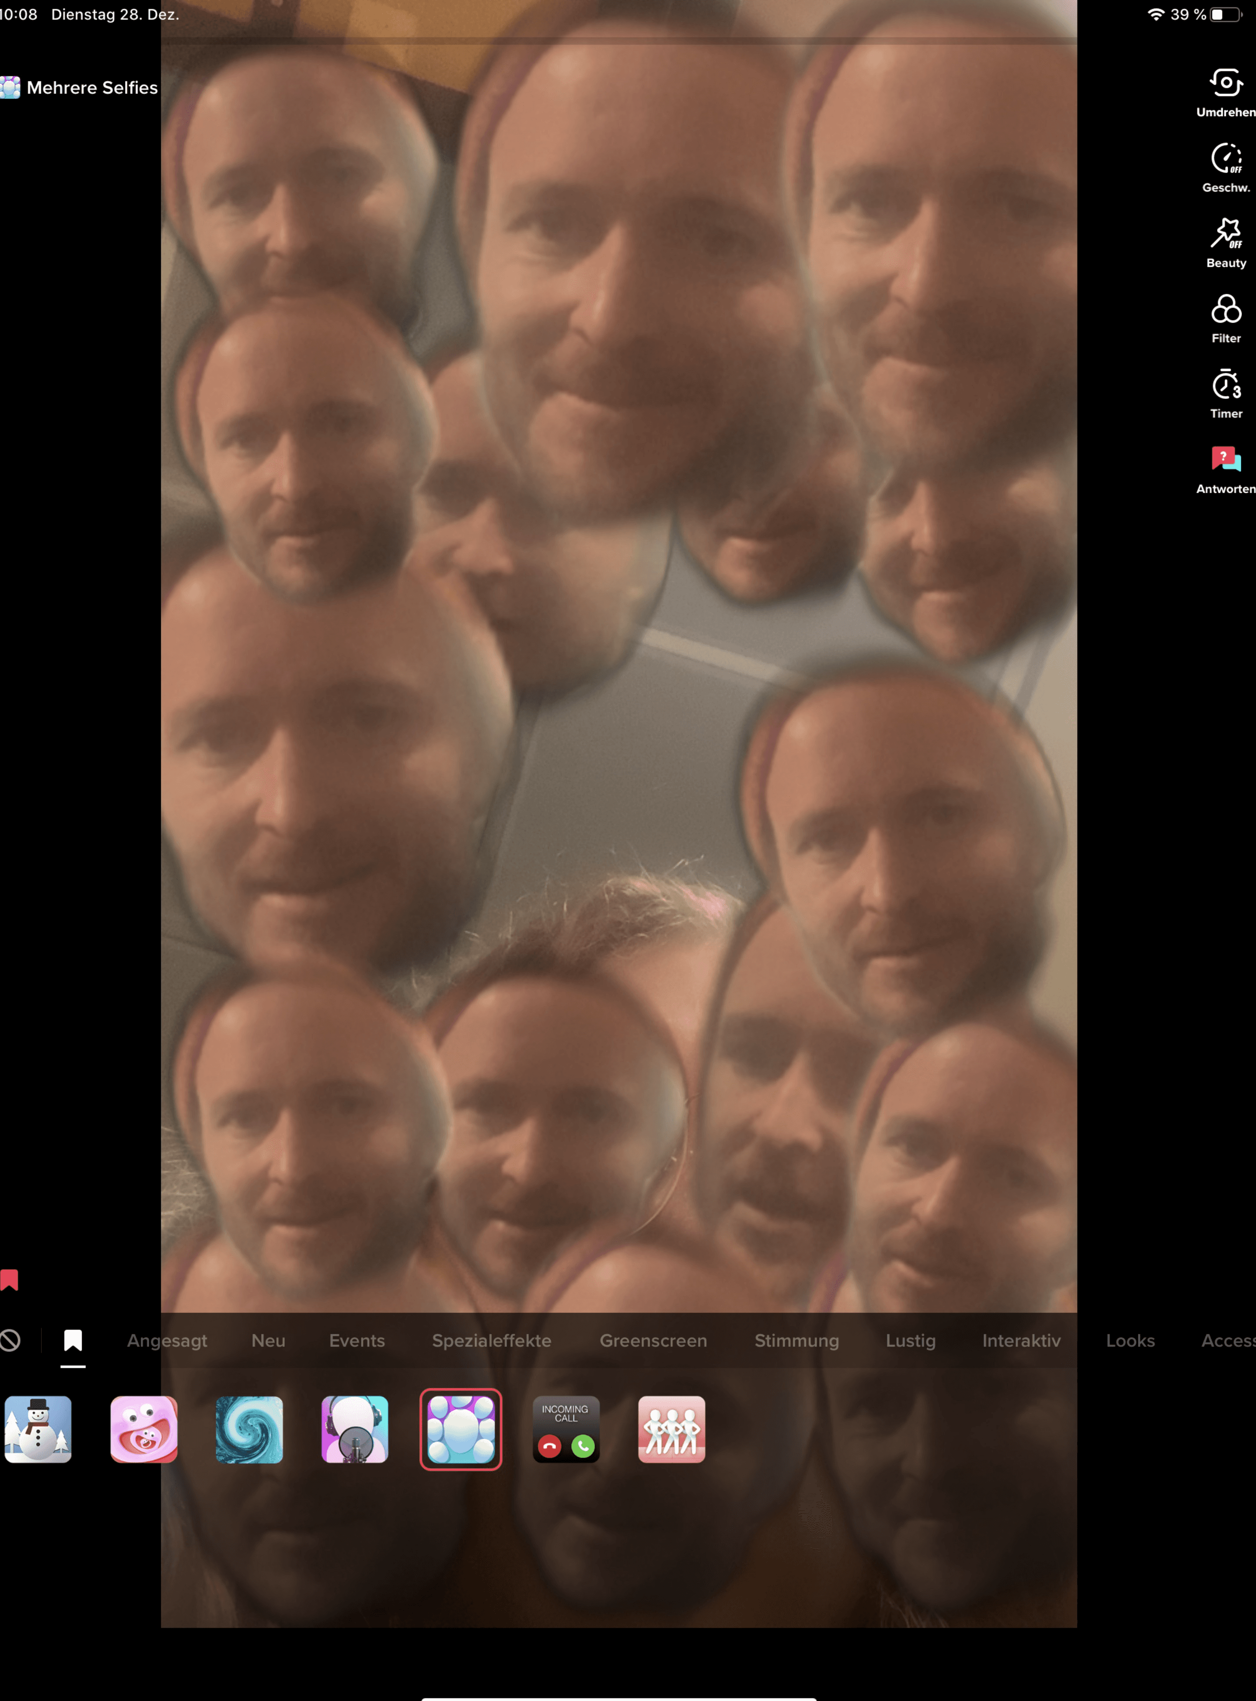This screenshot has height=1701, width=1256.
Task: Switch to the Greenscreen tab
Action: coord(653,1340)
